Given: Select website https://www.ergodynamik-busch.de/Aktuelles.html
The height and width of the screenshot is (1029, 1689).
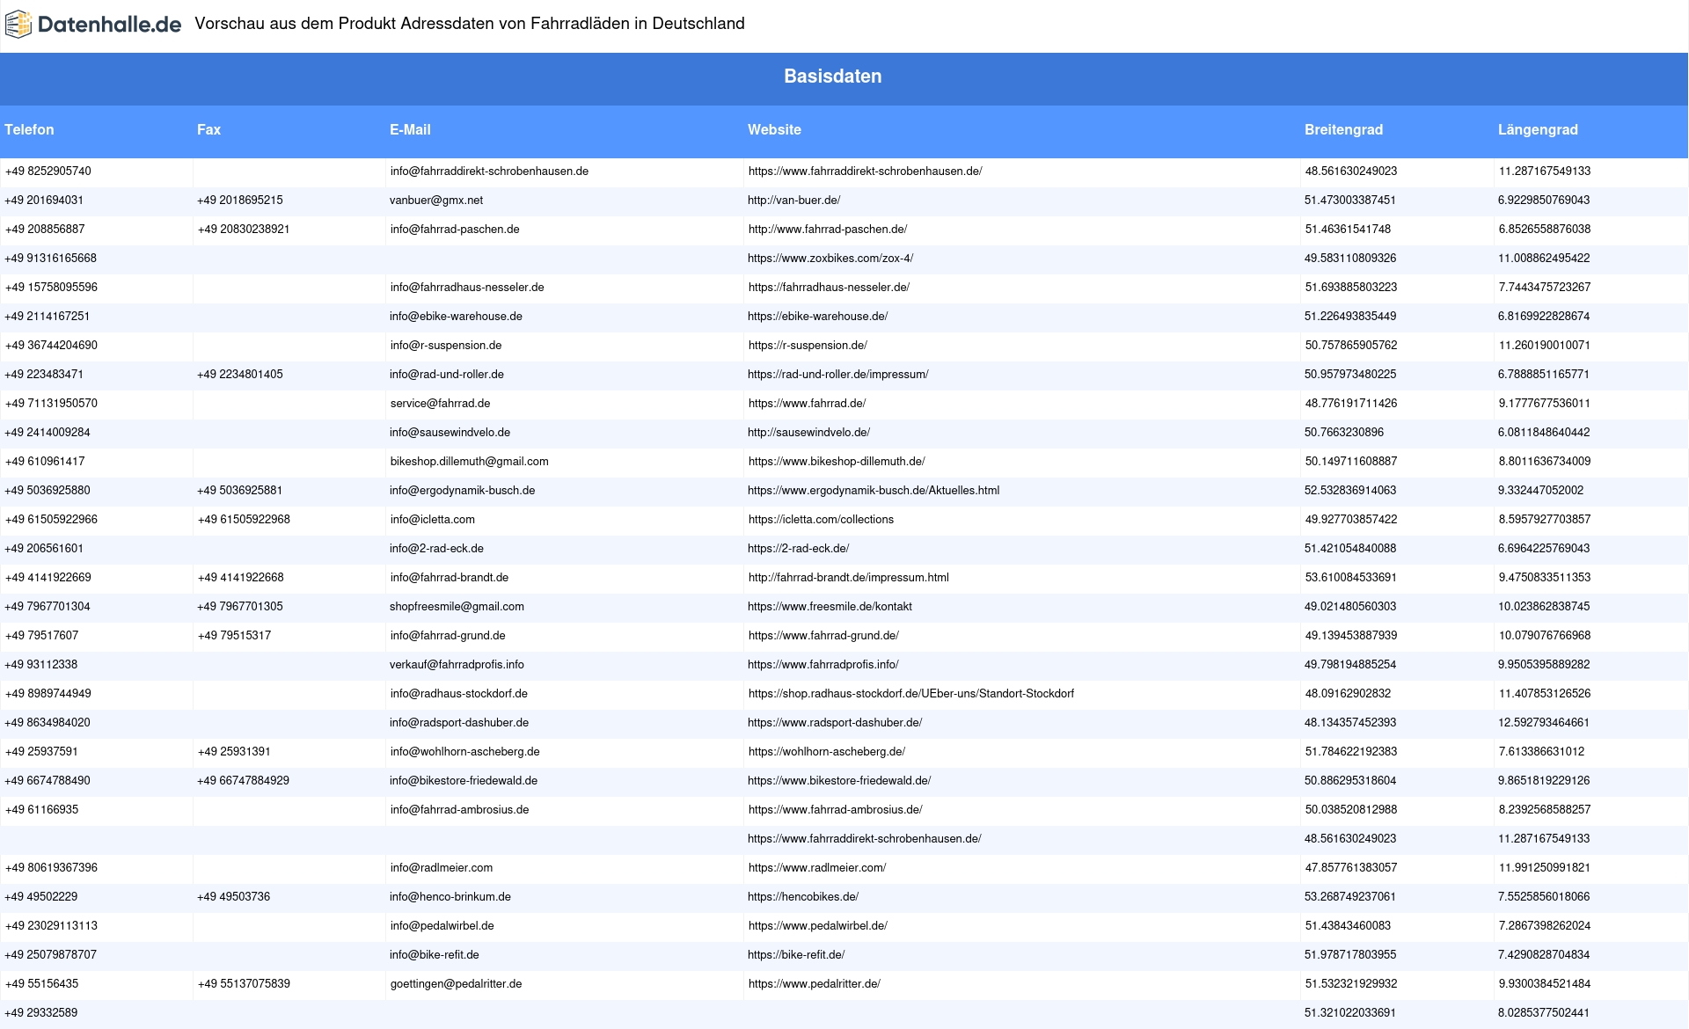Looking at the screenshot, I should tap(874, 491).
